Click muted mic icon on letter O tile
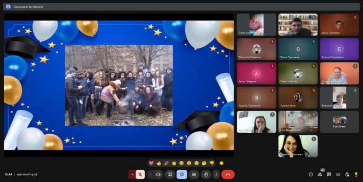 (x=314, y=42)
